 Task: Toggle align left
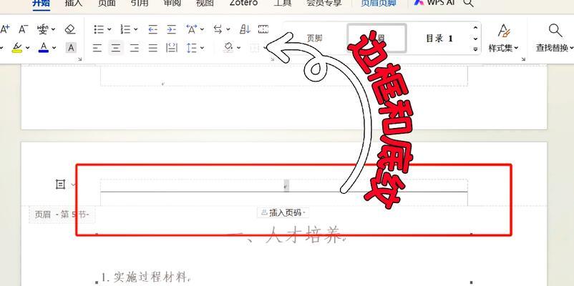click(x=97, y=47)
